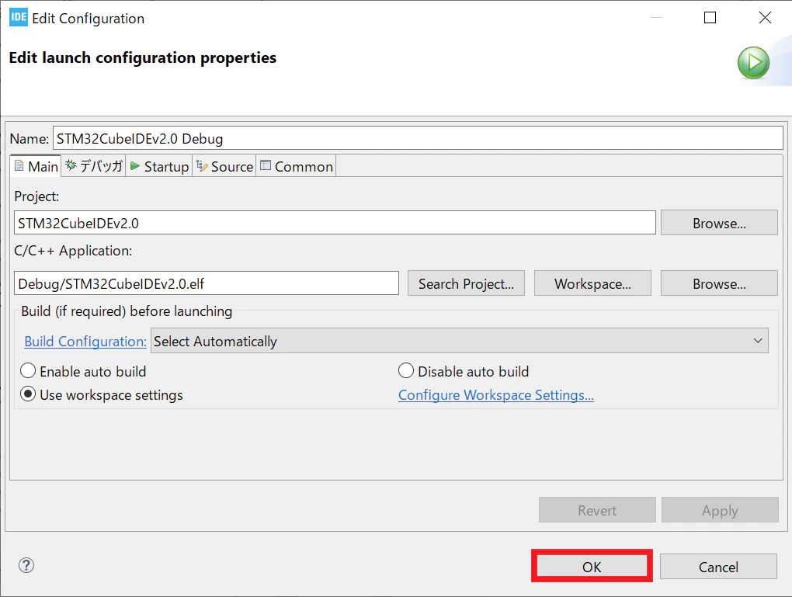The width and height of the screenshot is (792, 597).
Task: Open the Source tab
Action: point(224,166)
